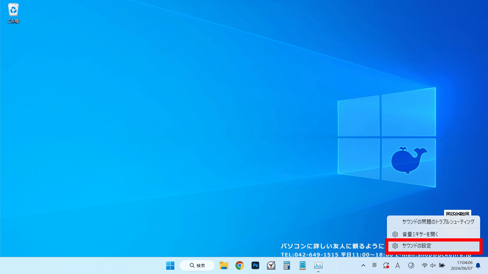Viewport: 488px width, 274px height.
Task: Open the date and time calendar flyout
Action: coord(464,265)
